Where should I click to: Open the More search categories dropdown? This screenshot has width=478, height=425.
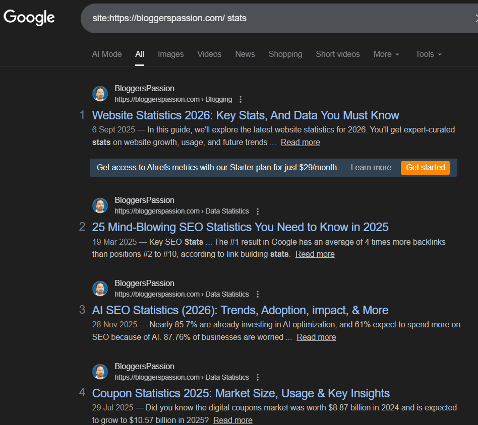(x=386, y=54)
